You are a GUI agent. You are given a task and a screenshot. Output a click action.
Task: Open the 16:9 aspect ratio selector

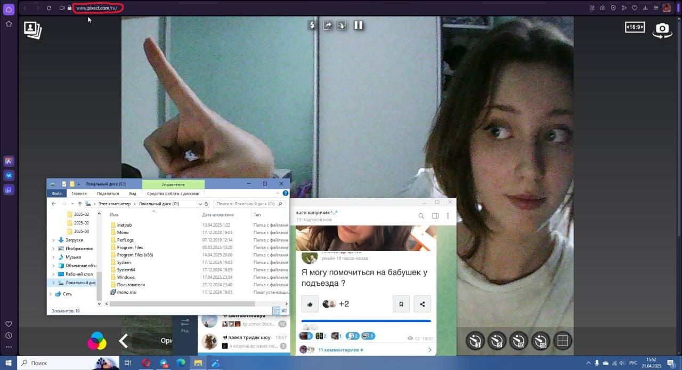[x=635, y=27]
